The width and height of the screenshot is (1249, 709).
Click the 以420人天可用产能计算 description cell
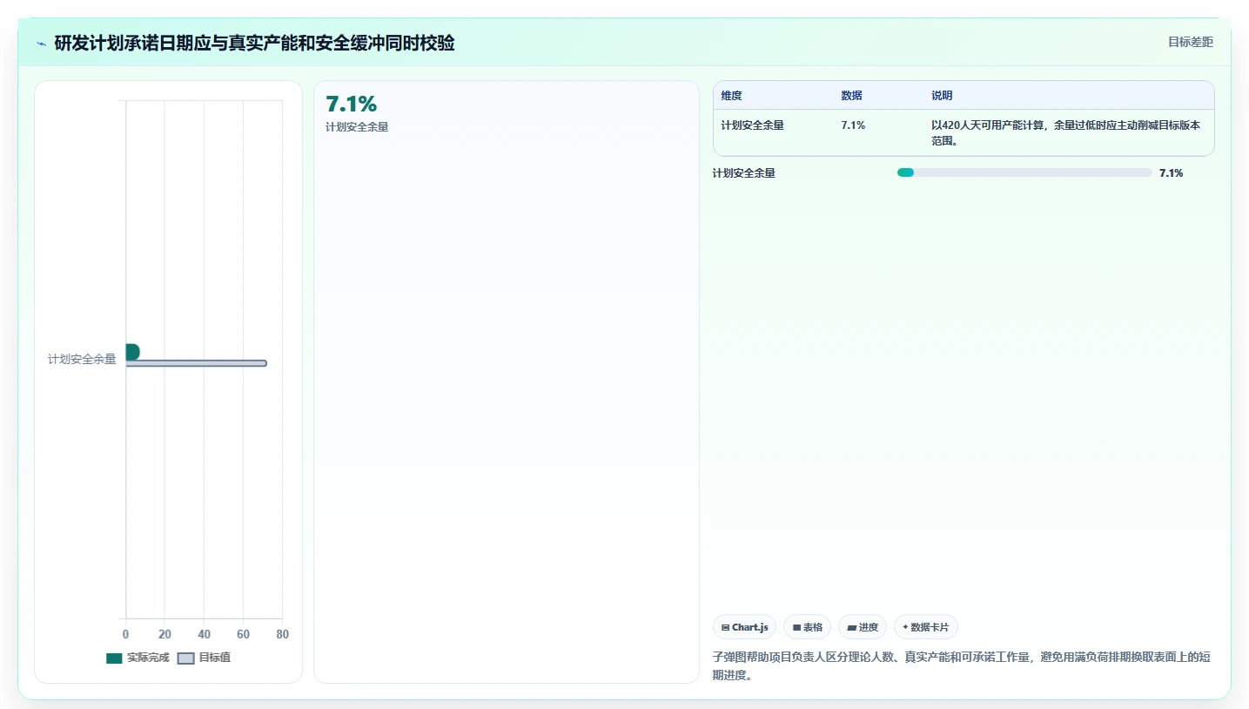point(1065,133)
